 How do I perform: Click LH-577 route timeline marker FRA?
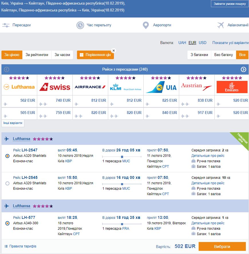click(122, 224)
